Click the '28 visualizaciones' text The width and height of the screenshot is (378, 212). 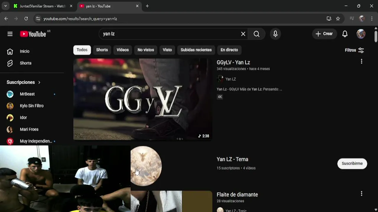point(230,201)
